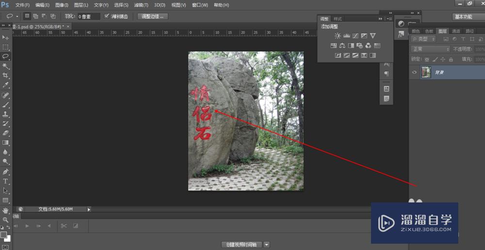
Task: Select the Path Selection tool
Action: 5,191
